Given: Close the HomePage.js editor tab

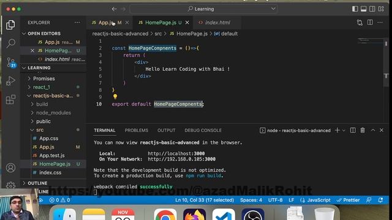Looking at the screenshot, I should point(187,23).
